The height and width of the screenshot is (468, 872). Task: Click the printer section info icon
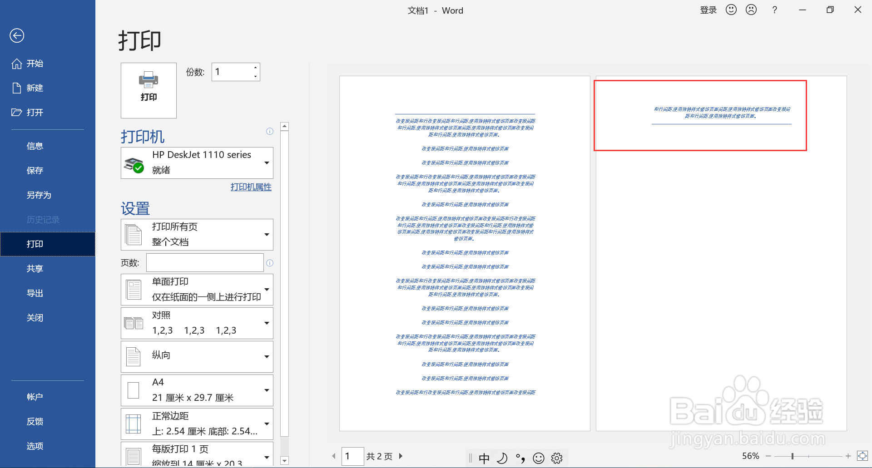(270, 132)
